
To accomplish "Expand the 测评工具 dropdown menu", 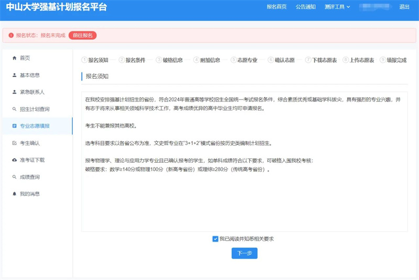I will point(337,7).
